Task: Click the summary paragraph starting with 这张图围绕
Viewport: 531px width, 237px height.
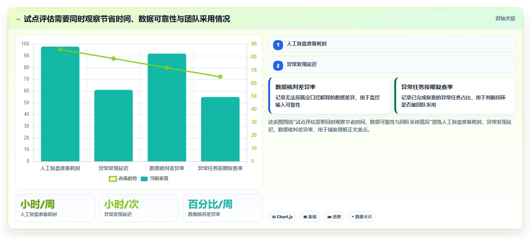Action: [390, 126]
